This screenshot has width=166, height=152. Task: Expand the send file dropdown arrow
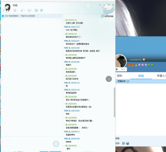pos(32,11)
